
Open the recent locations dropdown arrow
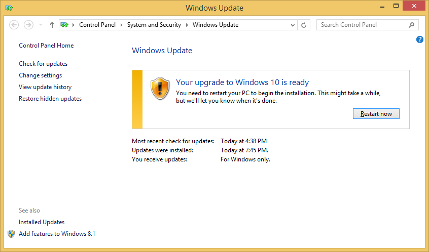(41, 25)
